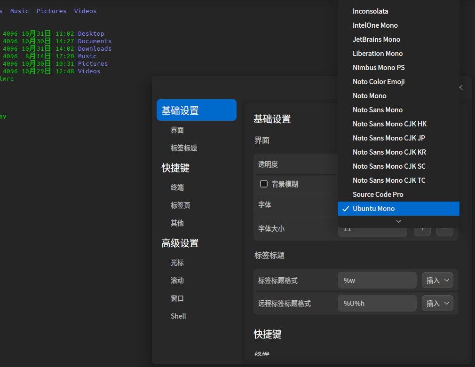Click Desktop directory name in terminal listing
Screen dimensions: 475x367
click(91, 34)
